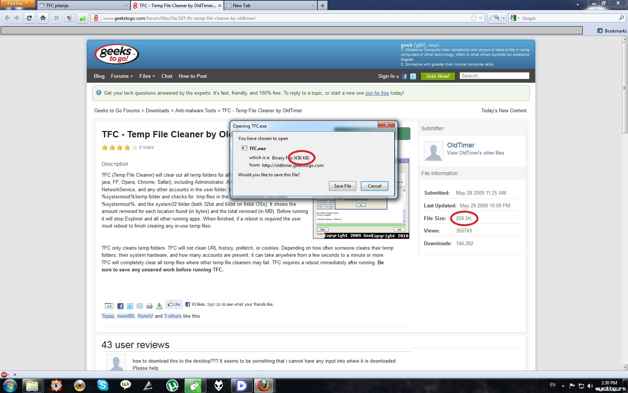Open the URL bar history dropdown arrow
The height and width of the screenshot is (393, 628).
(481, 18)
